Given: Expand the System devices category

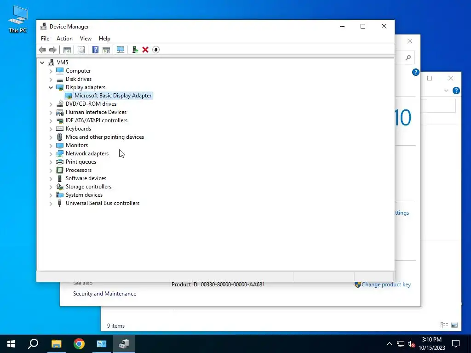Looking at the screenshot, I should 51,195.
